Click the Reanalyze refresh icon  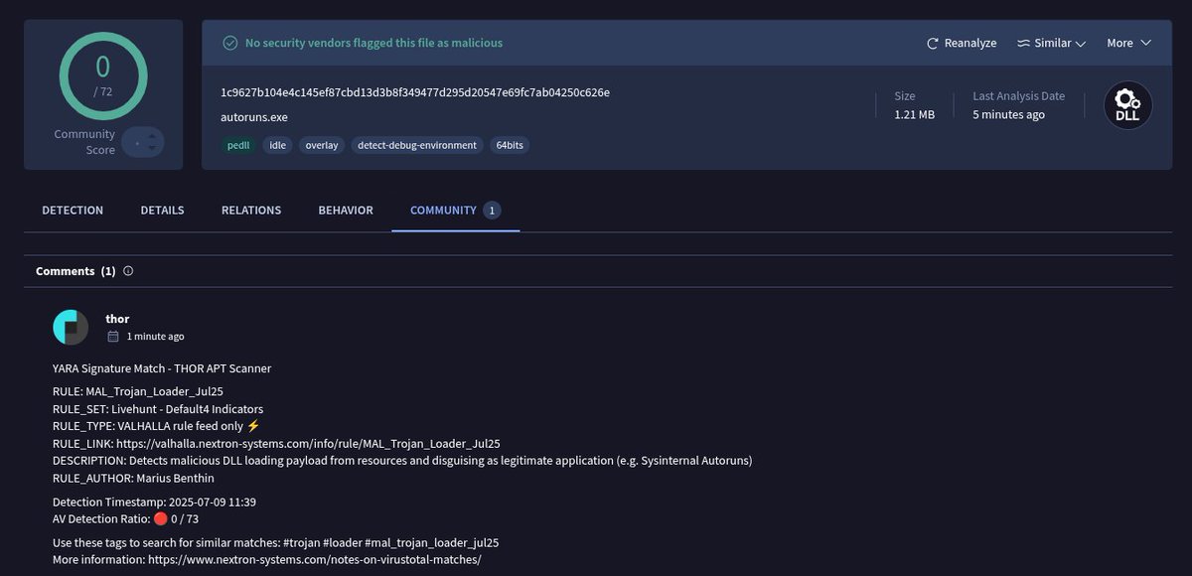coord(932,43)
